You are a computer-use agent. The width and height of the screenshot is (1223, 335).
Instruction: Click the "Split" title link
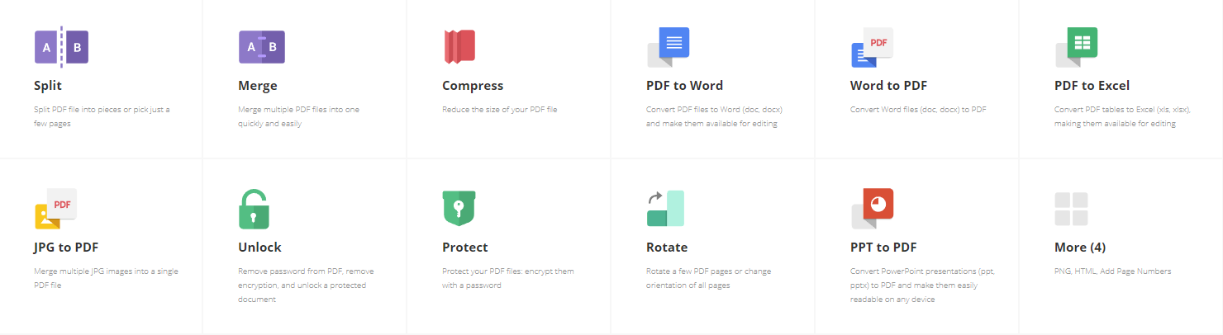tap(48, 86)
